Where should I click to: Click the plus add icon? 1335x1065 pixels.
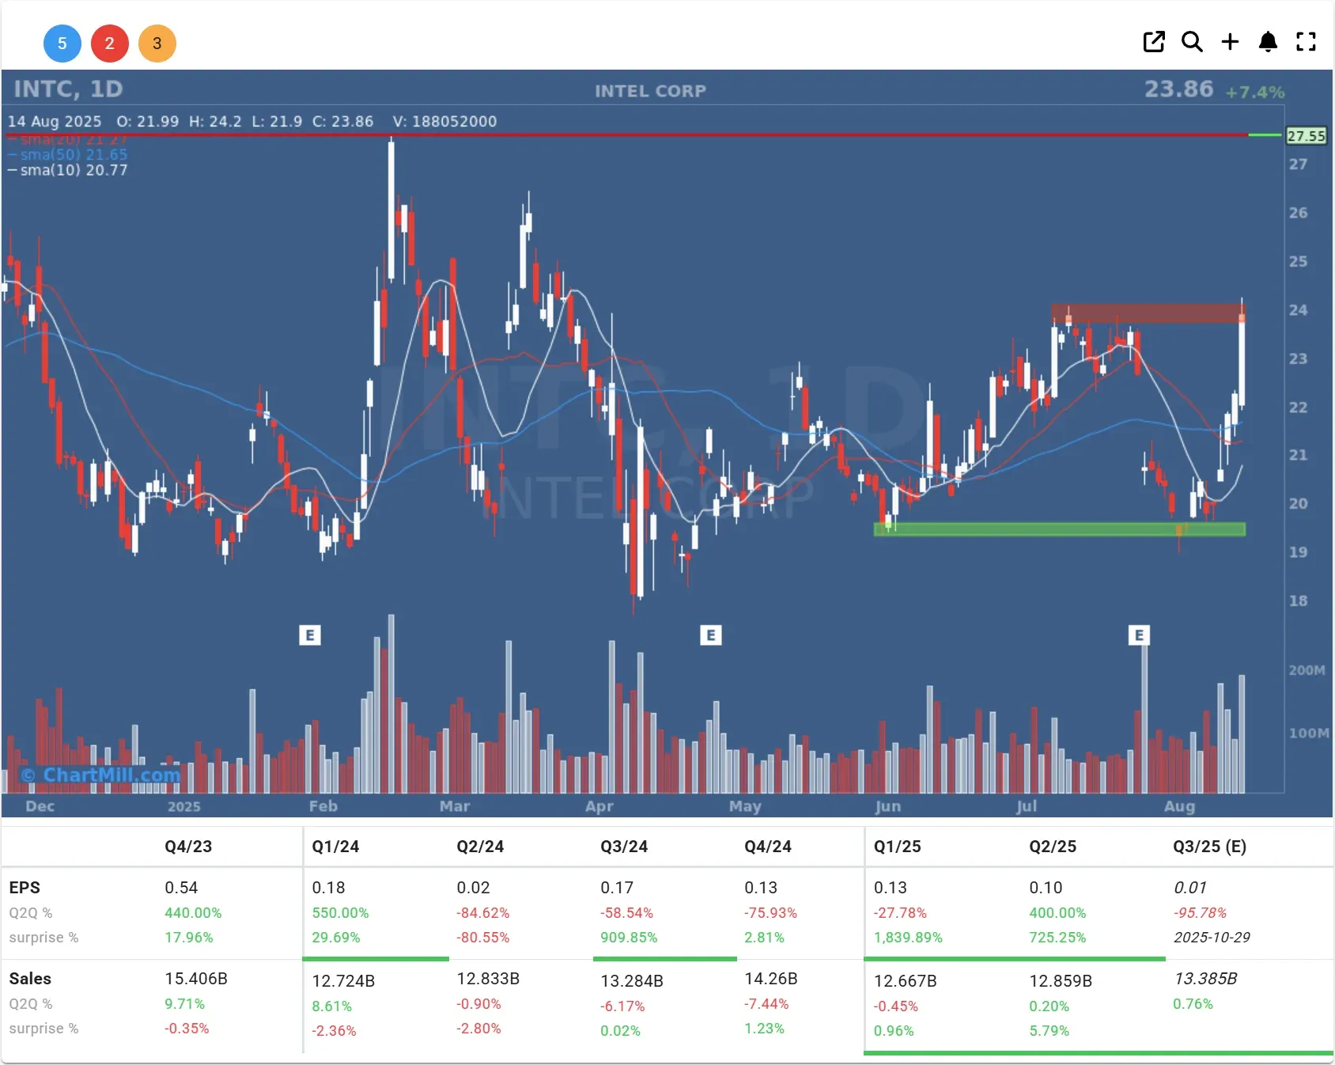(1230, 42)
